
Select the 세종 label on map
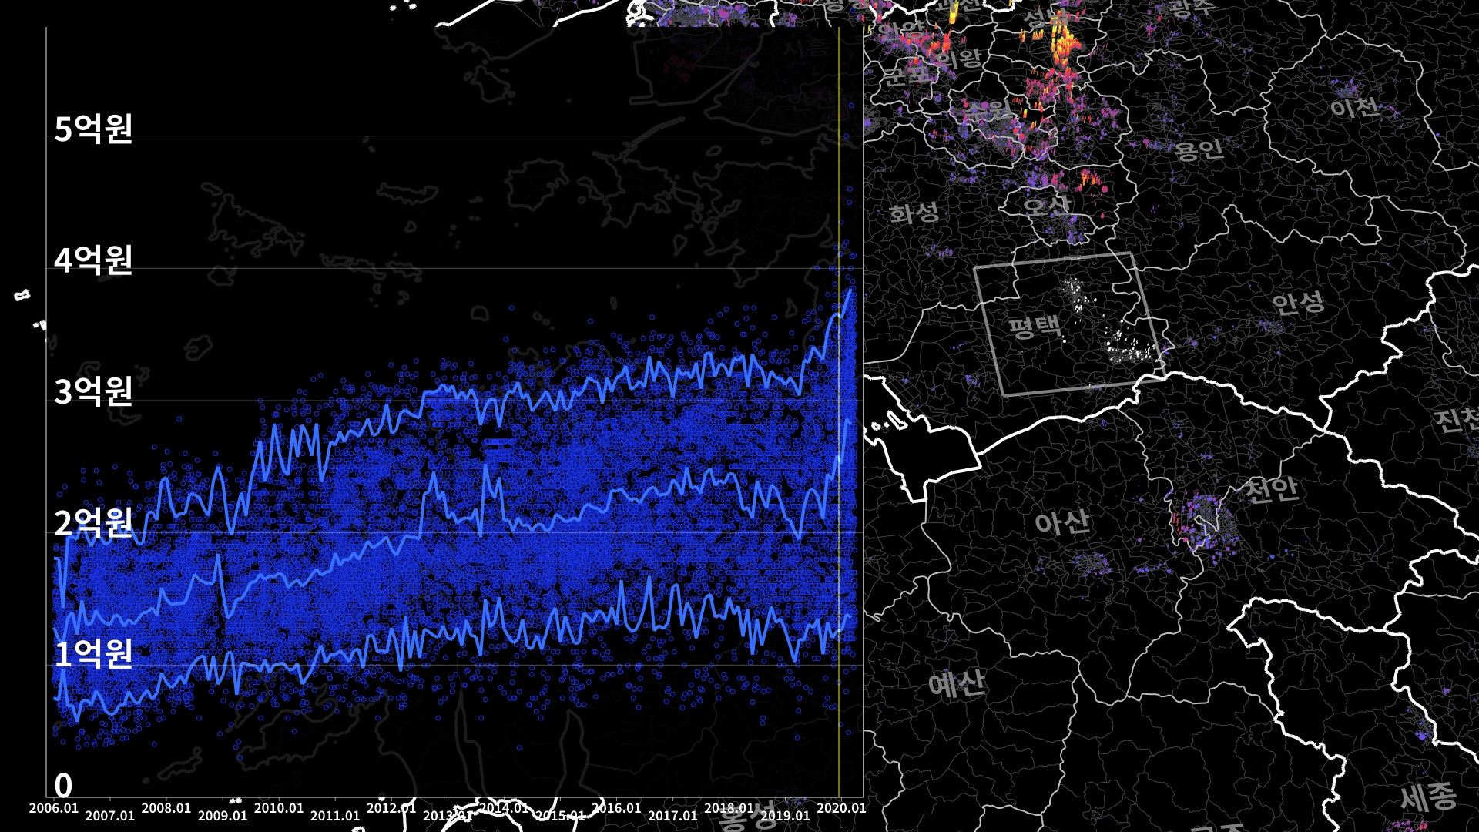(1427, 797)
